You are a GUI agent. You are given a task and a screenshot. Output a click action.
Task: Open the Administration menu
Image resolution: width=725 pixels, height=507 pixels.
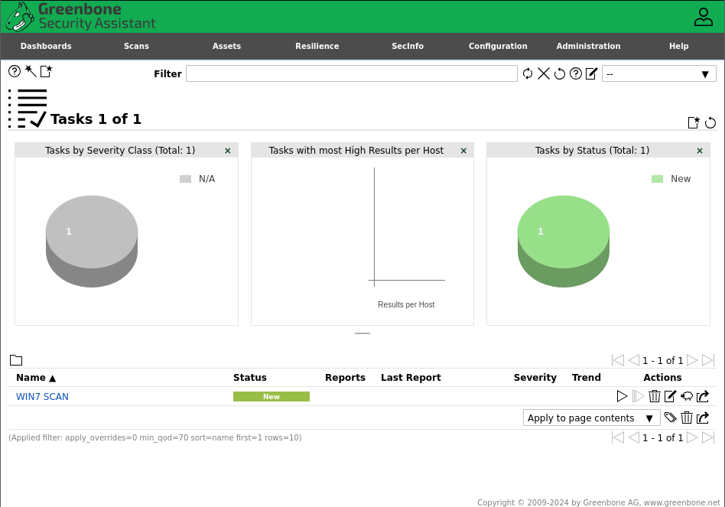tap(588, 46)
